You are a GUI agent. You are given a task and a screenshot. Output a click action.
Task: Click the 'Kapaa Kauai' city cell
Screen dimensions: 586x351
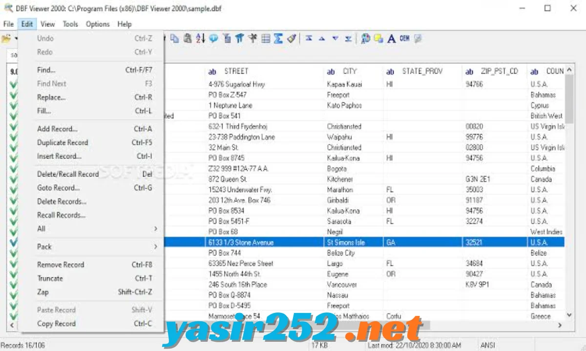[345, 84]
